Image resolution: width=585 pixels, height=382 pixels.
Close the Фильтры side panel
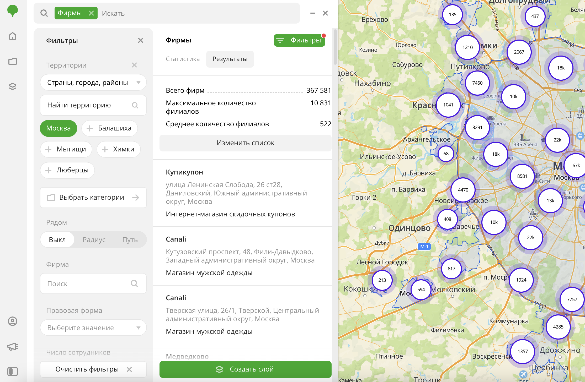click(x=141, y=40)
